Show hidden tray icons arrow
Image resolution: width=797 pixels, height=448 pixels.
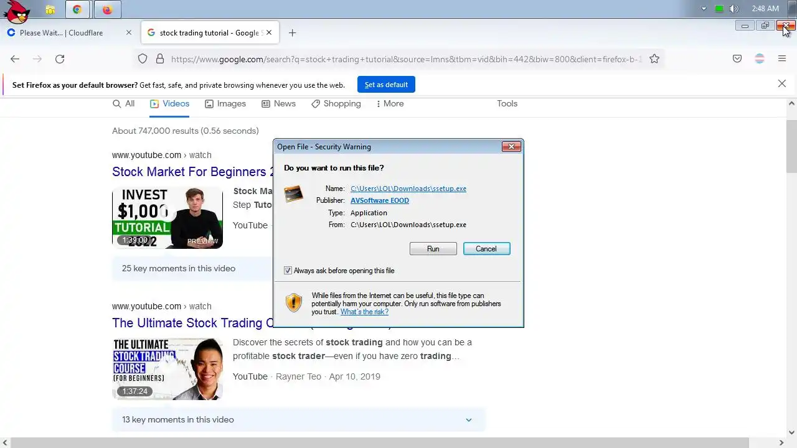704,9
